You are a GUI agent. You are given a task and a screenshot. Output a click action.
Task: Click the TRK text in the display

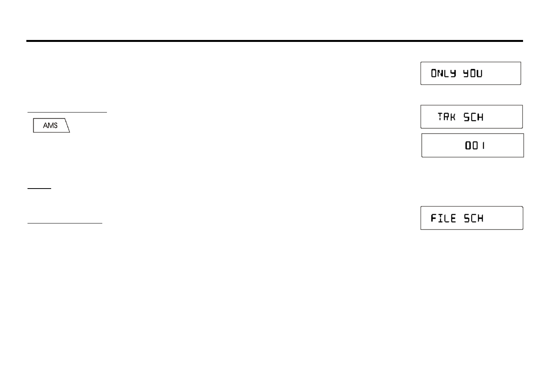(x=446, y=117)
